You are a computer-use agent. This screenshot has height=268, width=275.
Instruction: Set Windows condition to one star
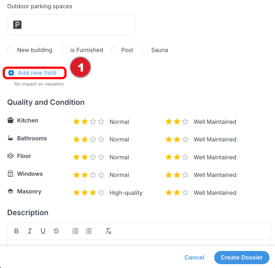(x=169, y=174)
